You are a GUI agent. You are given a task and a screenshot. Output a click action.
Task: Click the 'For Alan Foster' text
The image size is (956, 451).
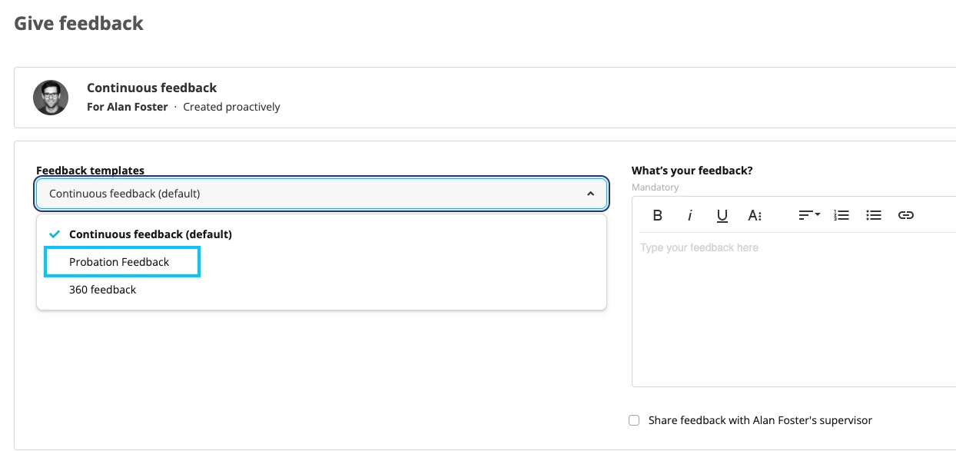(128, 107)
